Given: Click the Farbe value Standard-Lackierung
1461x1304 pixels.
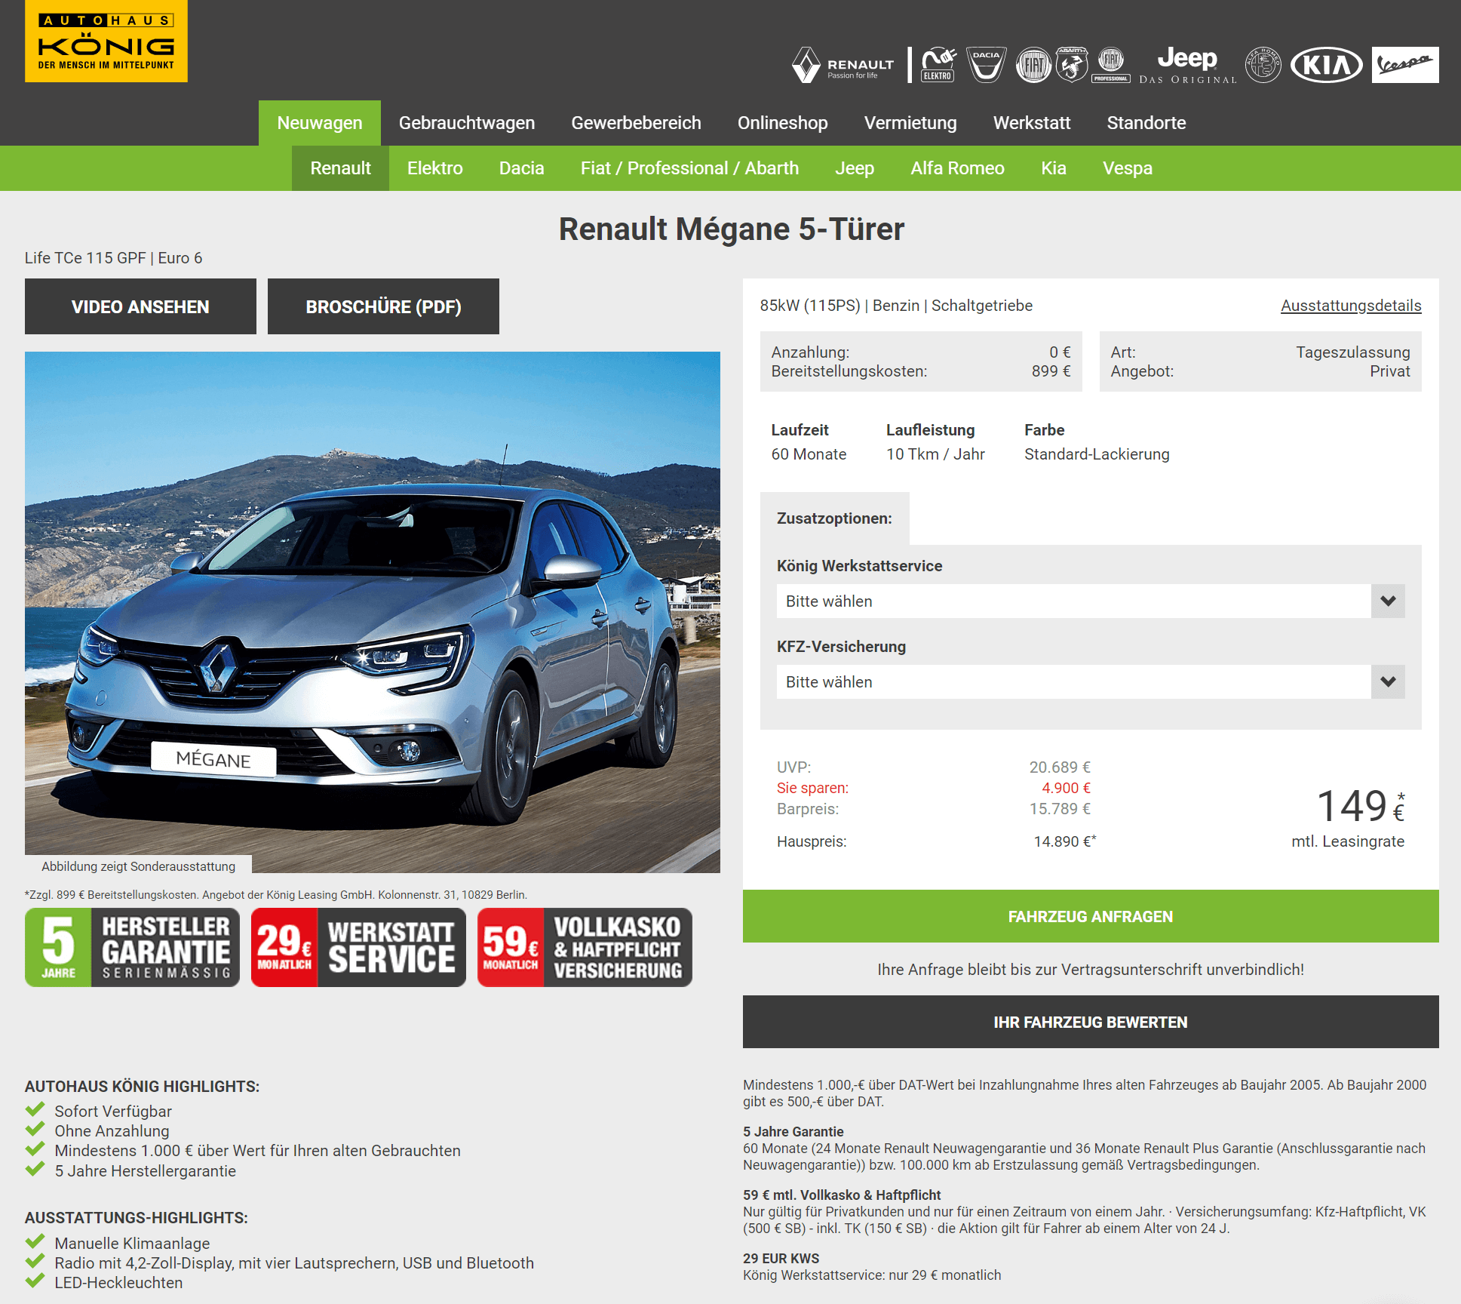Looking at the screenshot, I should tap(1097, 454).
